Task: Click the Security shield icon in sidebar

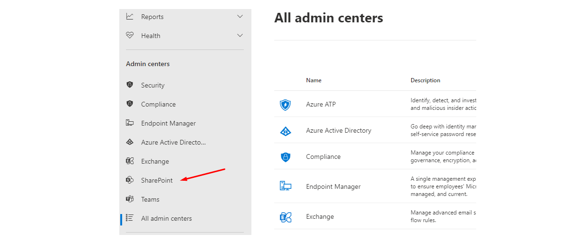Action: pyautogui.click(x=130, y=85)
